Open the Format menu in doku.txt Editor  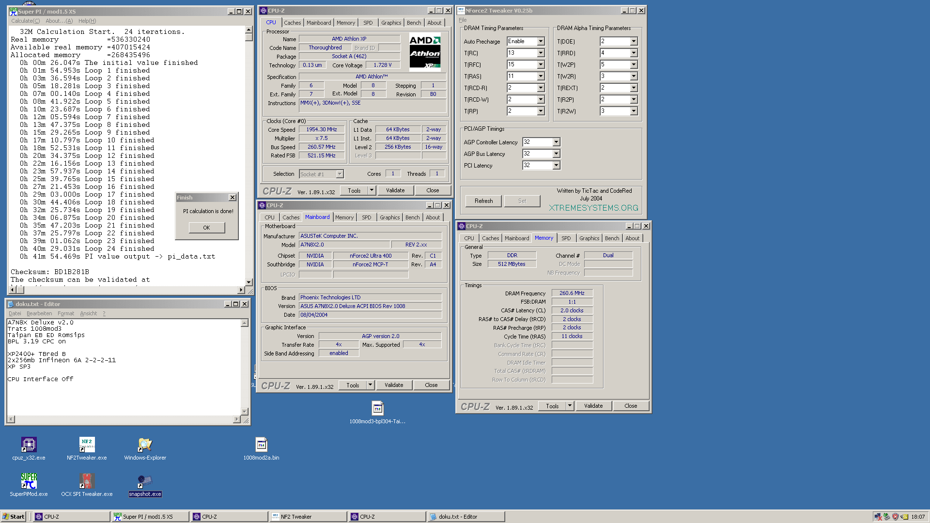click(66, 314)
